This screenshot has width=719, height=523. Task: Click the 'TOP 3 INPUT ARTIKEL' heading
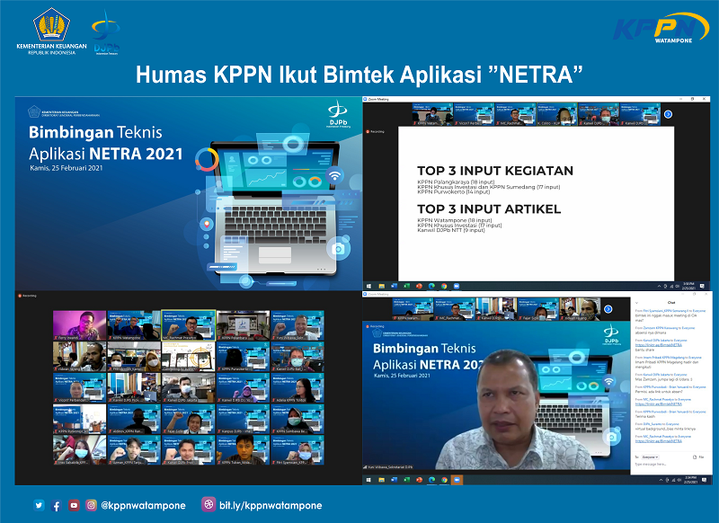489,209
